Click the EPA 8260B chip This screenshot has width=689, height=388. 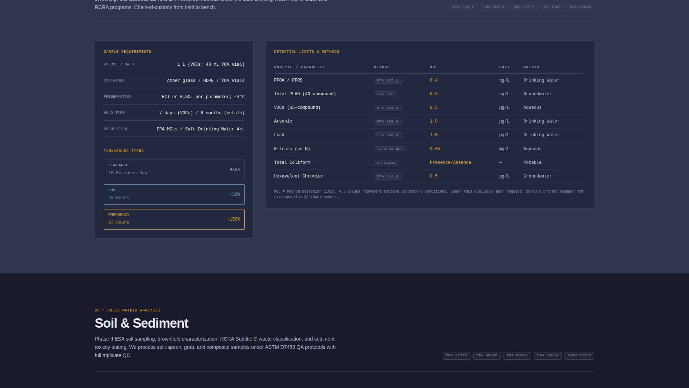(580, 7)
